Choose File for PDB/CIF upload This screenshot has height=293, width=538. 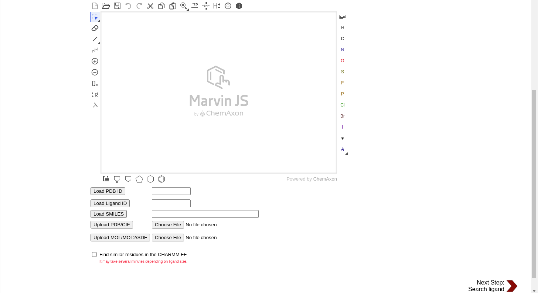point(168,225)
